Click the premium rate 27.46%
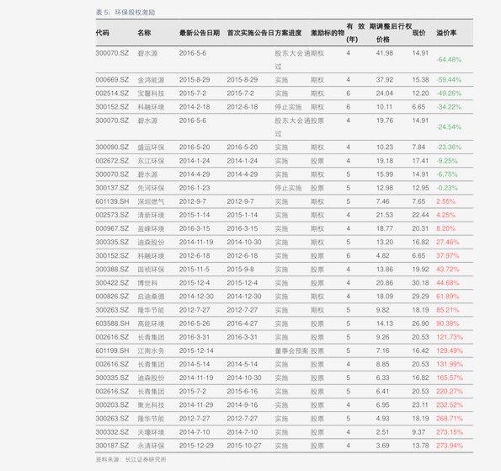Screen dimensions: 501x471 pyautogui.click(x=447, y=242)
